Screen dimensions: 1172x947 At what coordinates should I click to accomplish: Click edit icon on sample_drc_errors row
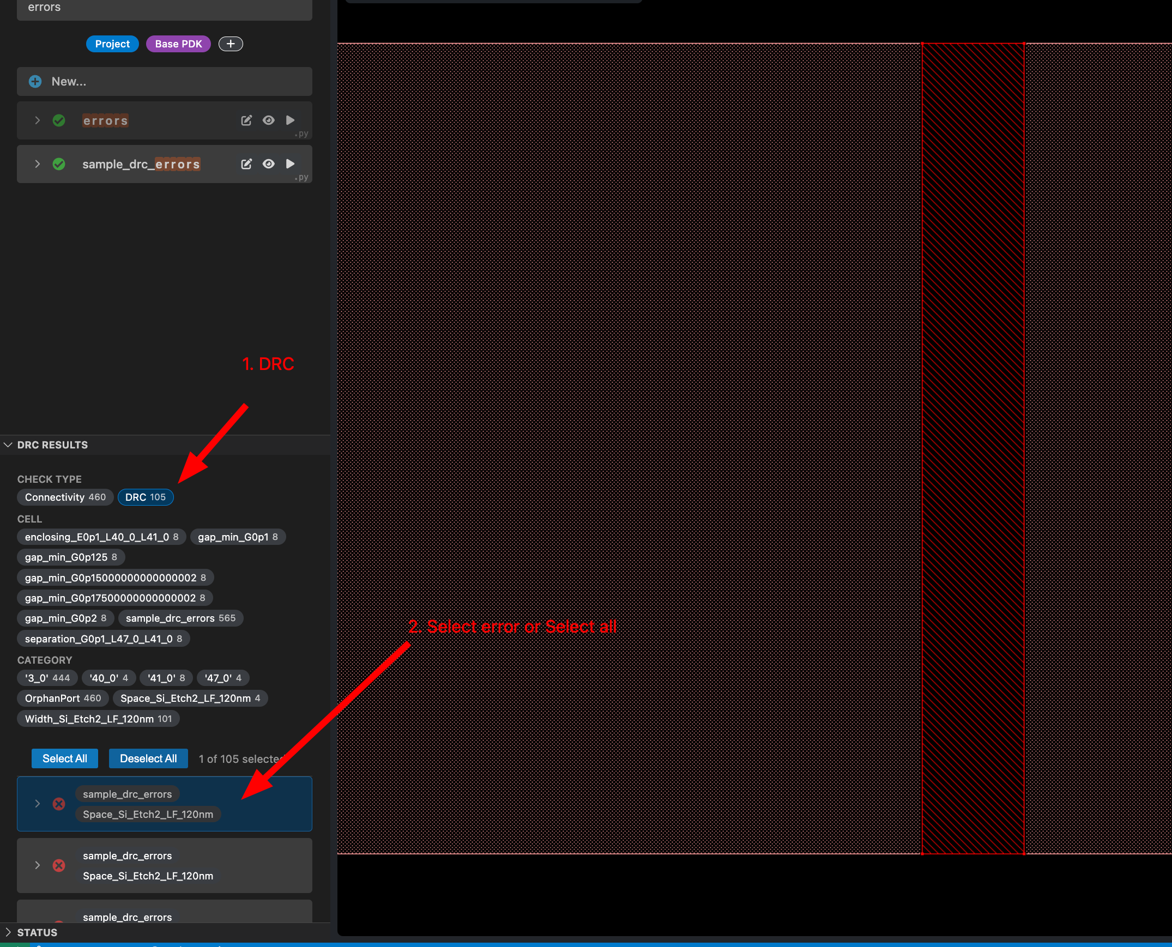[x=246, y=163]
